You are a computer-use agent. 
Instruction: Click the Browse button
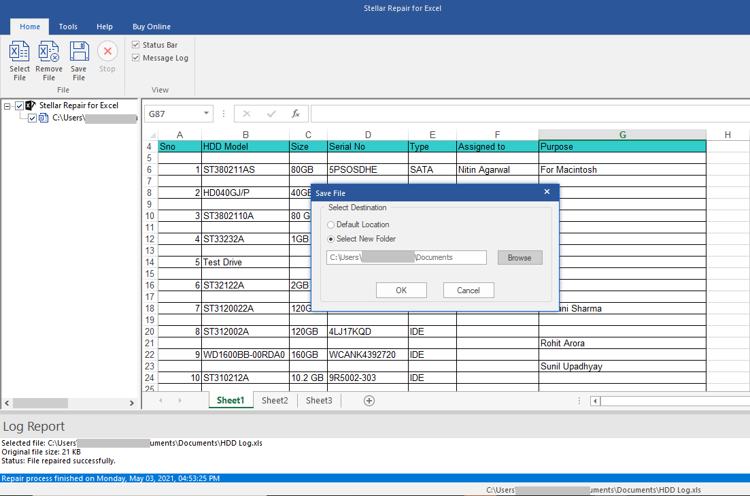[x=520, y=258]
